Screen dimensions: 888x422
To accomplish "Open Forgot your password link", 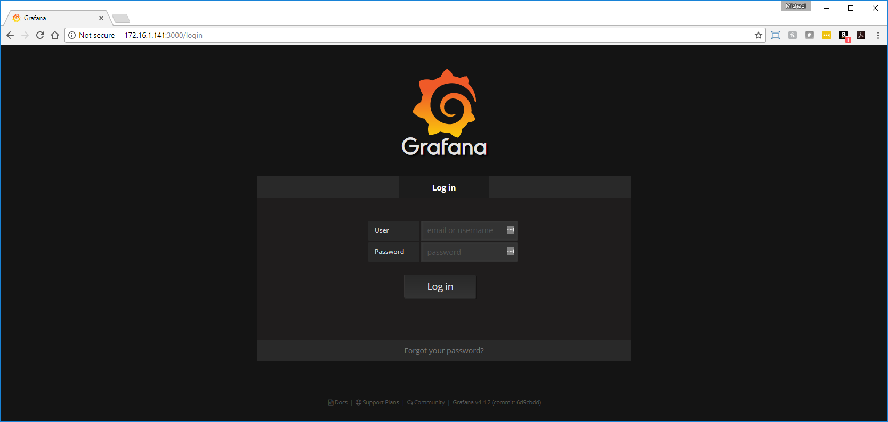I will click(x=444, y=351).
